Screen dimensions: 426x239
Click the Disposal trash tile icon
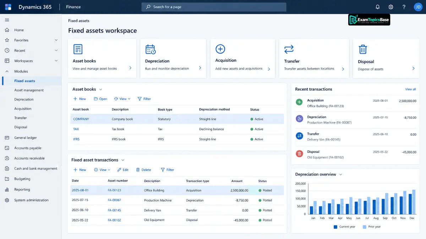363,49
